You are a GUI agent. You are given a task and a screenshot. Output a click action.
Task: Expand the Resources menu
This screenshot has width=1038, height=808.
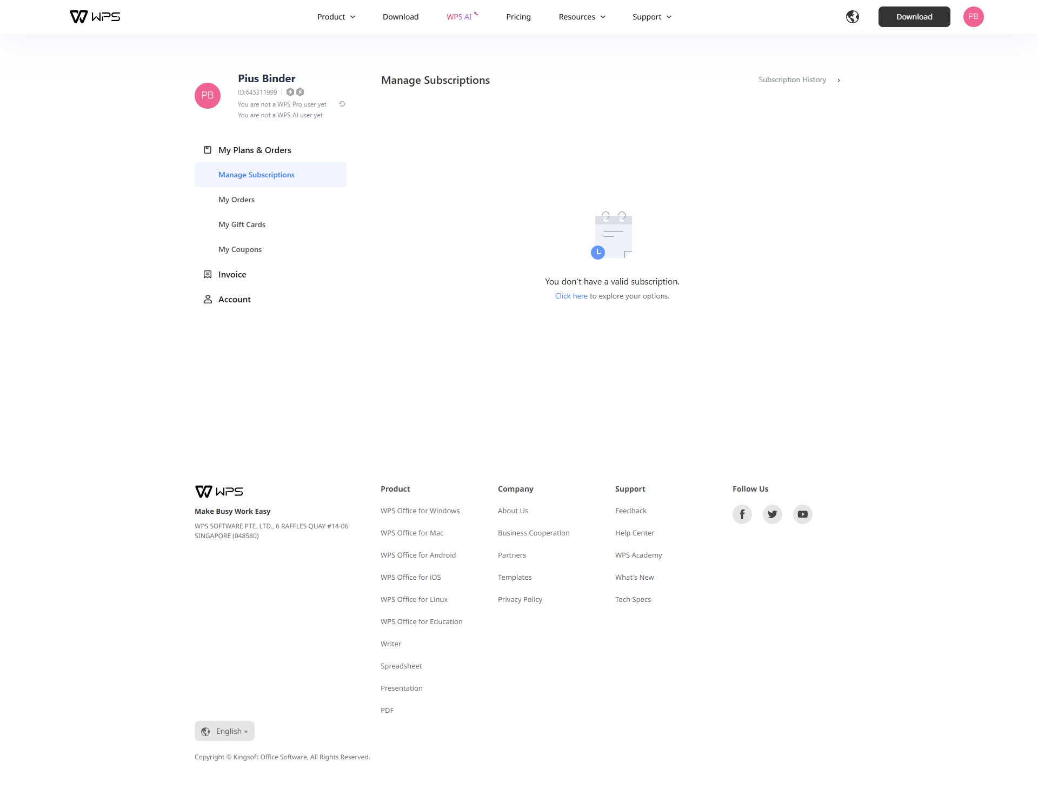(x=582, y=17)
